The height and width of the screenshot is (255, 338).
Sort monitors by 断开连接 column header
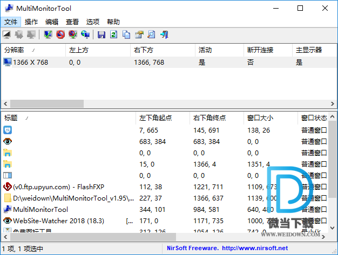point(268,50)
